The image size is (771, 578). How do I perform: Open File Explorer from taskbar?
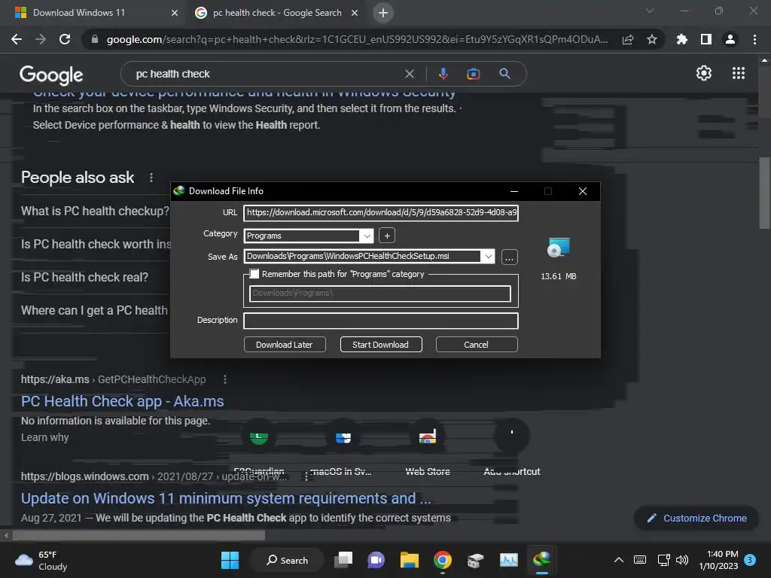tap(409, 560)
